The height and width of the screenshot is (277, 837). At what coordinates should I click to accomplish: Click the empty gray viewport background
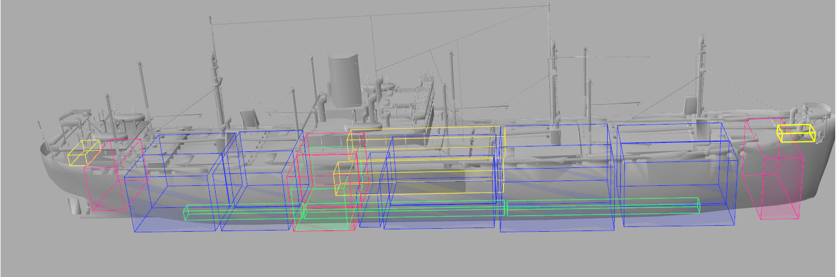tap(417, 256)
